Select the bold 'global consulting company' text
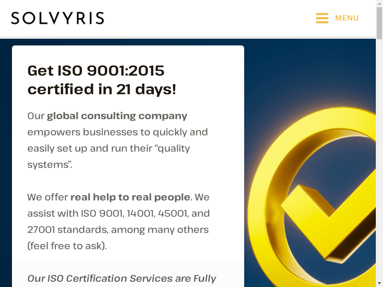The height and width of the screenshot is (287, 383). click(117, 116)
